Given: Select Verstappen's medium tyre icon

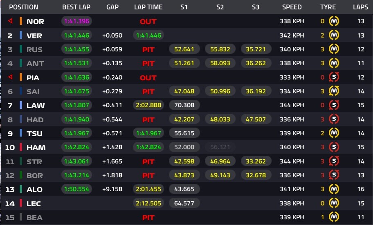Looking at the screenshot, I should pos(334,35).
